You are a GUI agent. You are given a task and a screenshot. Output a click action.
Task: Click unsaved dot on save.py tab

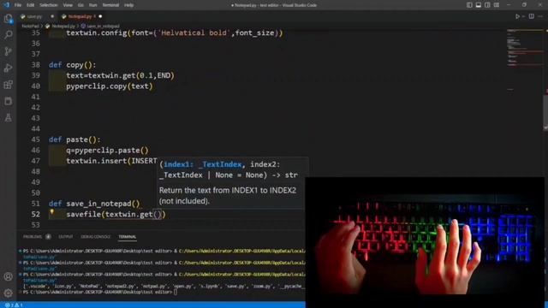click(52, 16)
